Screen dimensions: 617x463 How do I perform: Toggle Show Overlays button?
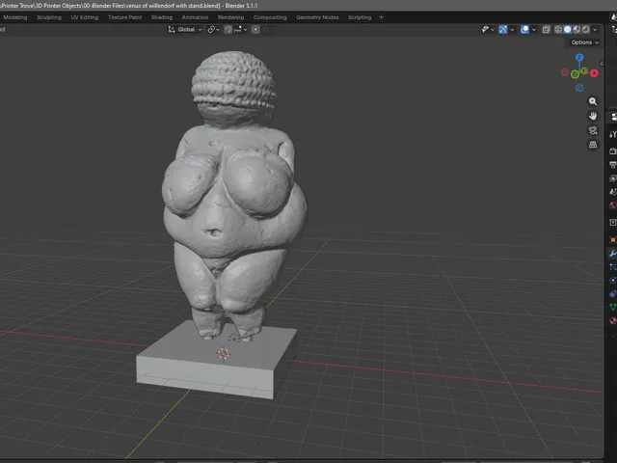click(x=524, y=30)
